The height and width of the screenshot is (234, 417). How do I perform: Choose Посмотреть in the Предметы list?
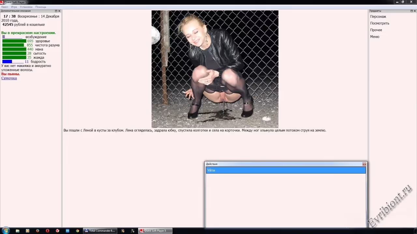tap(380, 23)
